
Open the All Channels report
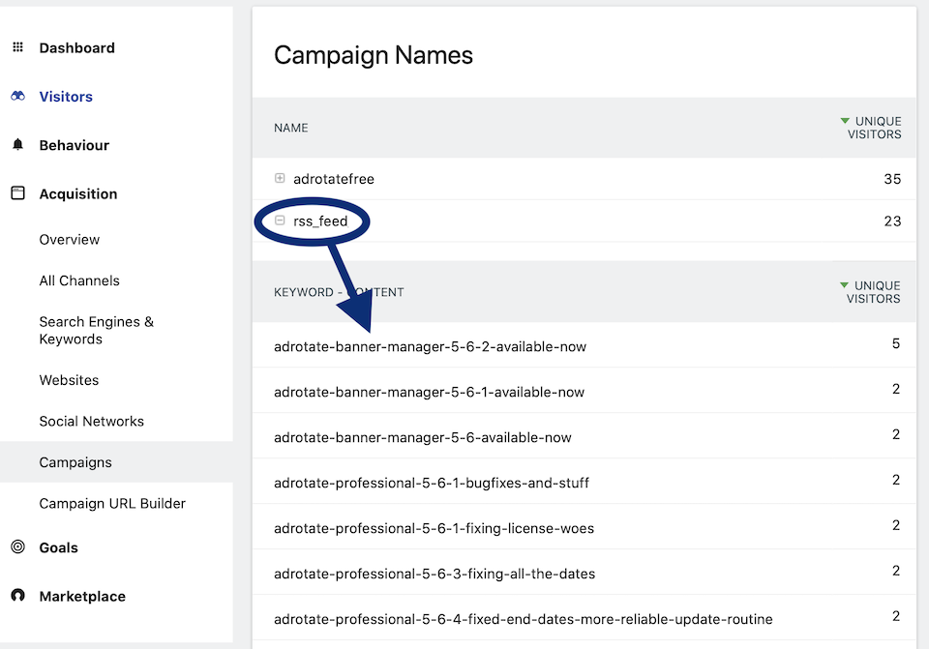(x=79, y=280)
